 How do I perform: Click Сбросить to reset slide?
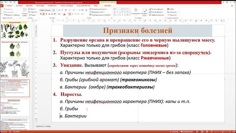[x=33, y=12]
